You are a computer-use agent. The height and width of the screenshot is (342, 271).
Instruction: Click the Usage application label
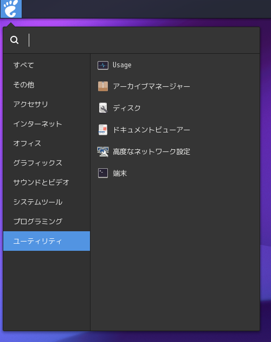(x=122, y=65)
